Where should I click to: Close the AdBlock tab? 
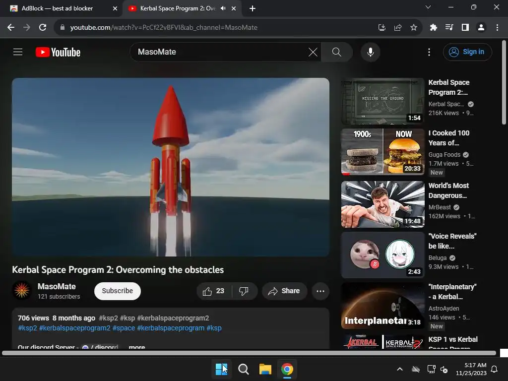pyautogui.click(x=115, y=8)
